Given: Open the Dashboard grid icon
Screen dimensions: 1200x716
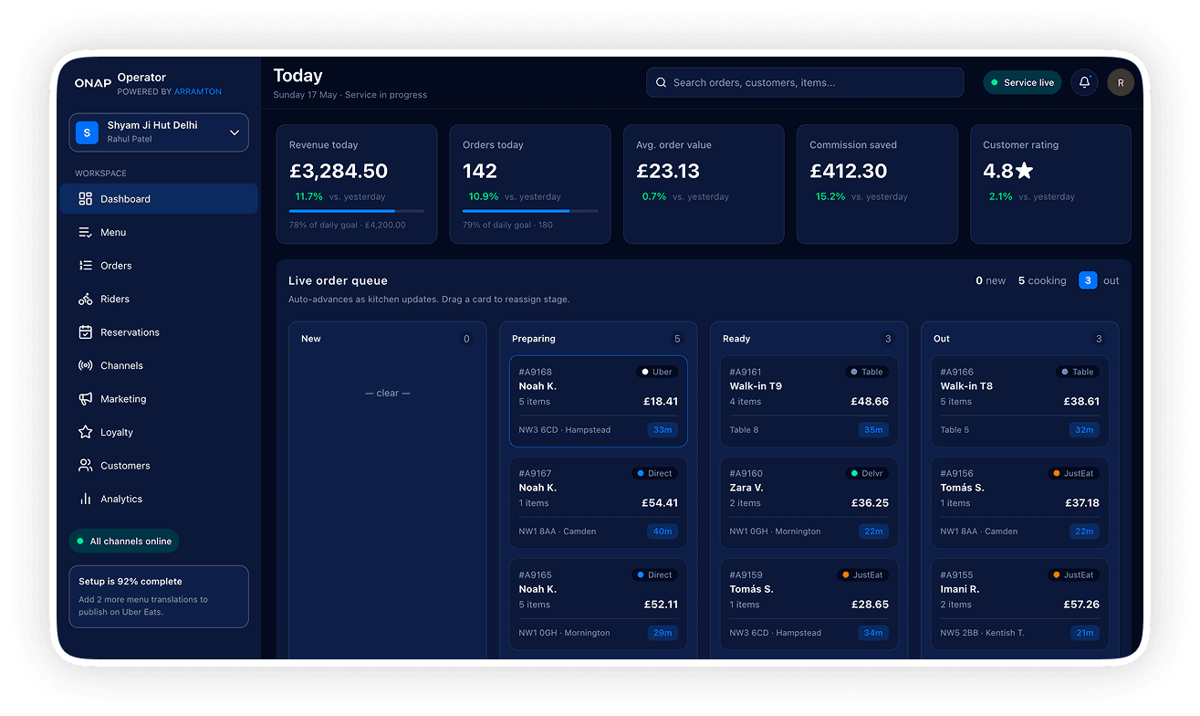Looking at the screenshot, I should pyautogui.click(x=85, y=198).
